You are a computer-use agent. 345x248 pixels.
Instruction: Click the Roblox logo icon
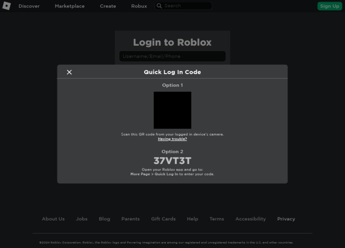(x=7, y=6)
